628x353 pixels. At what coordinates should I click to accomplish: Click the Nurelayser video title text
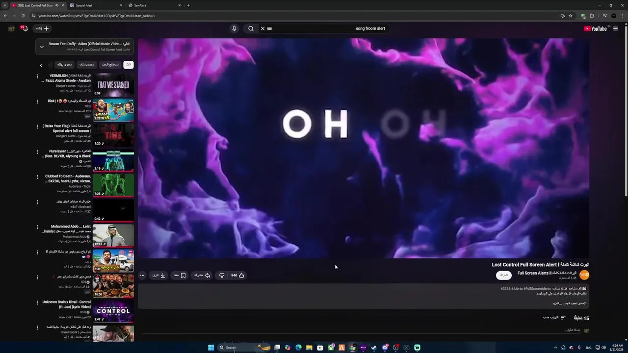67,153
